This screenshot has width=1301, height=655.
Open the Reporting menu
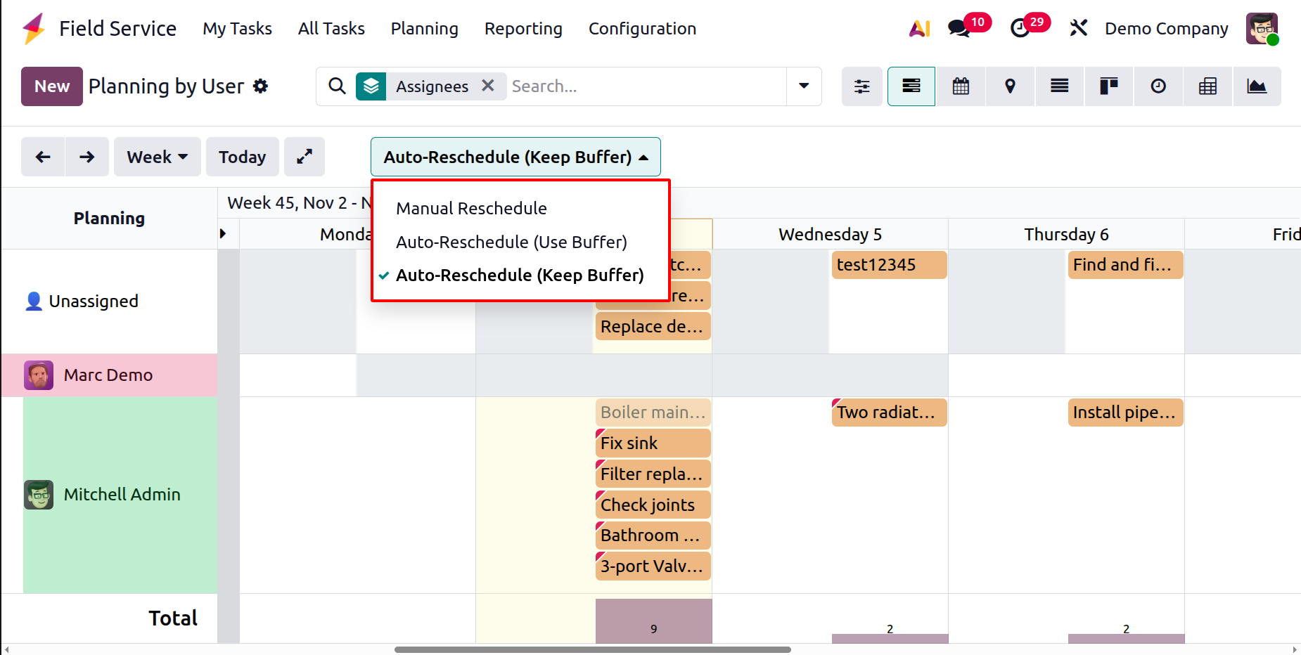pos(523,29)
